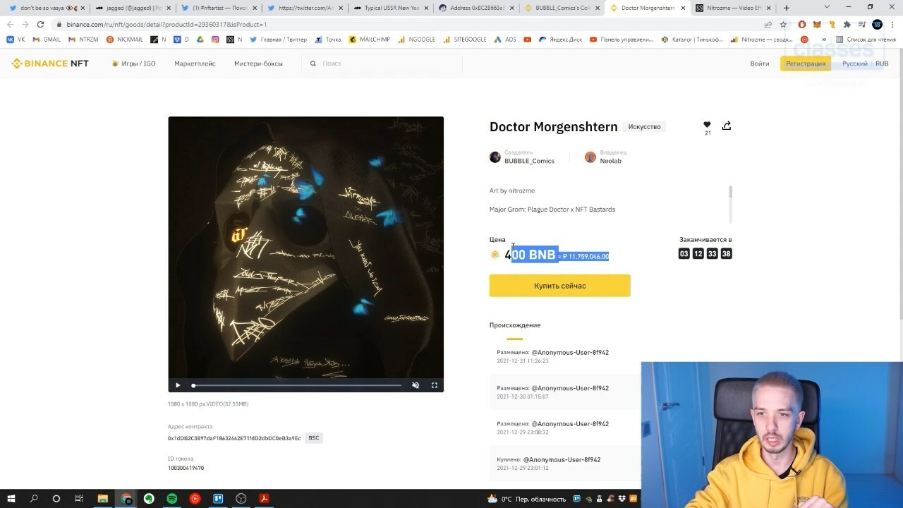
Task: Switch to BUBBLE_Comics's Collection tab
Action: coord(562,8)
